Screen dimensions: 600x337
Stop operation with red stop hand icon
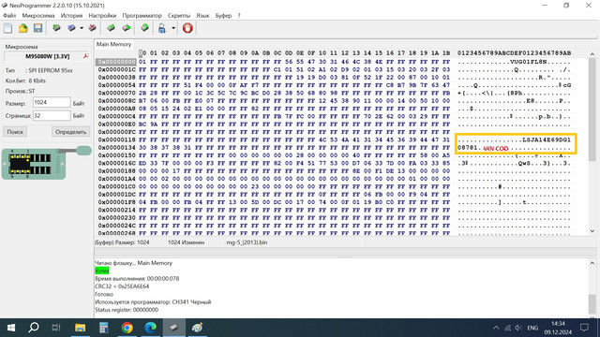187,28
